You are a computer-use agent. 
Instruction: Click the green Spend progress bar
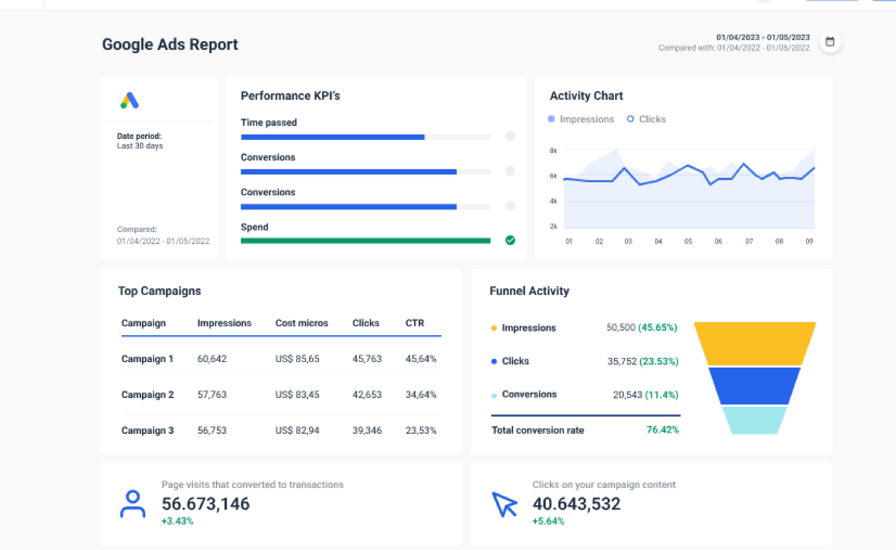pos(366,240)
